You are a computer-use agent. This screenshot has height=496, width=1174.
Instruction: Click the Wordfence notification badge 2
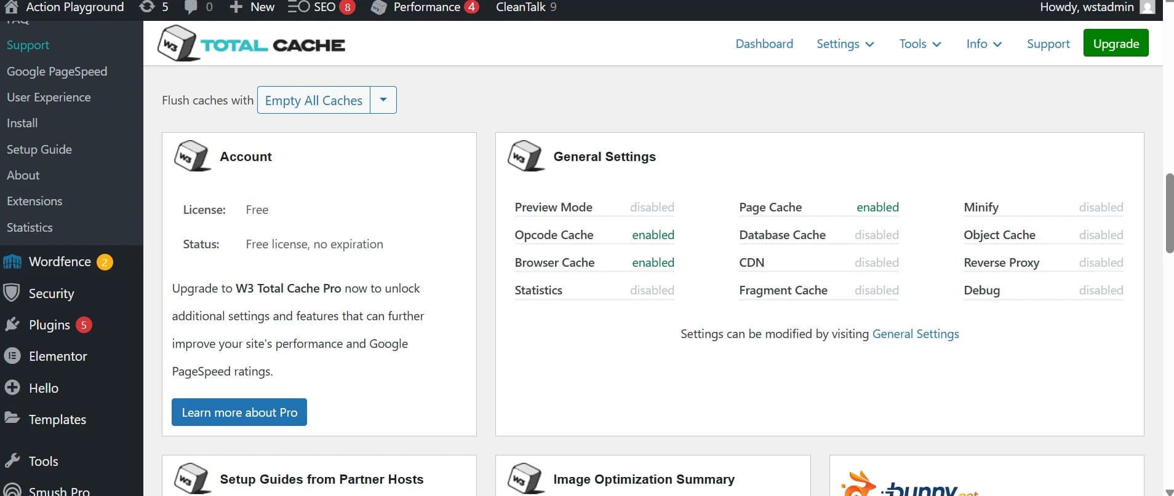[105, 262]
